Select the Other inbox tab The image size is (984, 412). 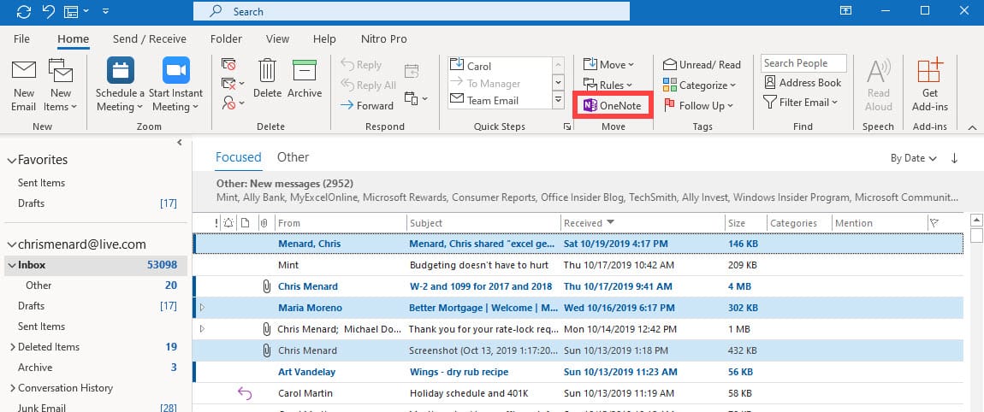click(293, 157)
